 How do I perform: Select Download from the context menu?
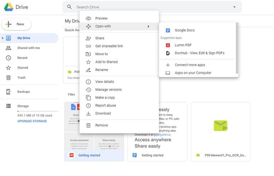tap(119, 113)
